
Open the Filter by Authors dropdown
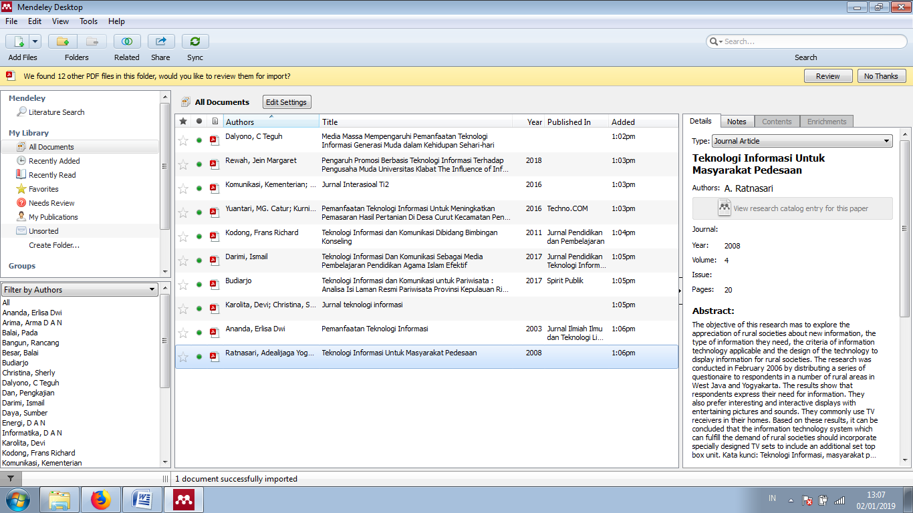click(x=80, y=290)
